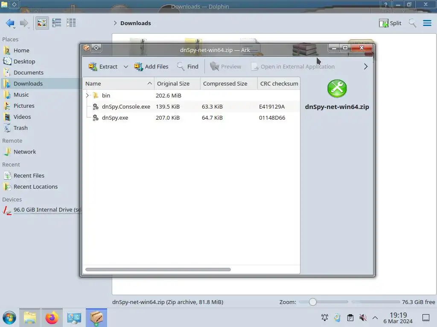Click the show desktop button
This screenshot has width=437, height=327.
tap(426, 318)
